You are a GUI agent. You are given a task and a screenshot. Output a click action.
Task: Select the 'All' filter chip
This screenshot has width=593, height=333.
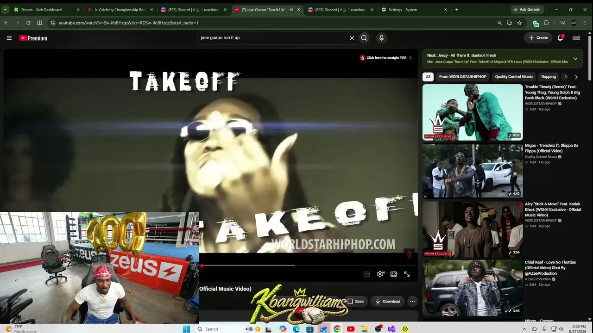click(428, 77)
